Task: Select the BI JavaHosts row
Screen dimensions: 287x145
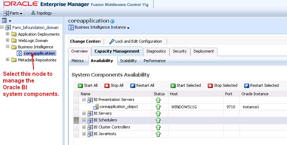Action: coord(105,134)
